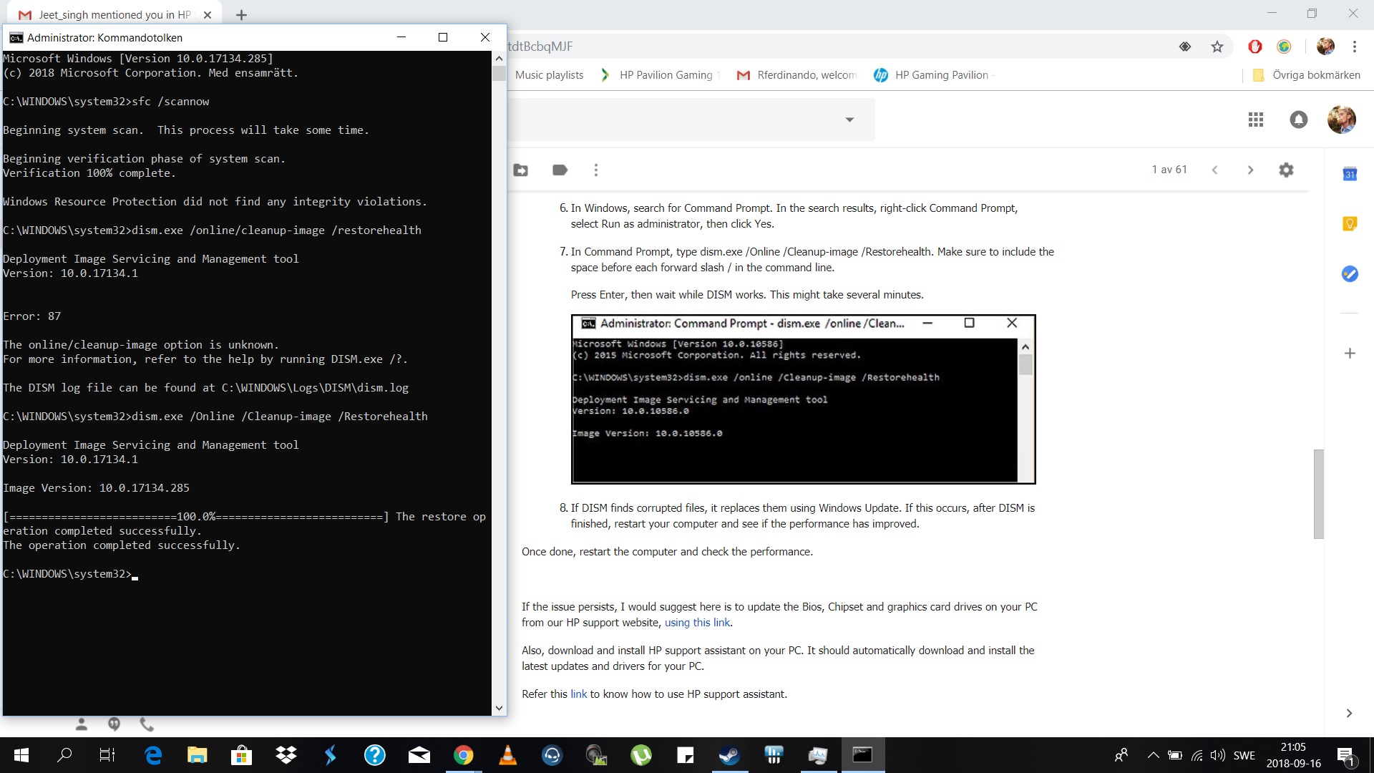Screen dimensions: 1374x773
Task: Open the new tab plus button
Action: pos(241,14)
